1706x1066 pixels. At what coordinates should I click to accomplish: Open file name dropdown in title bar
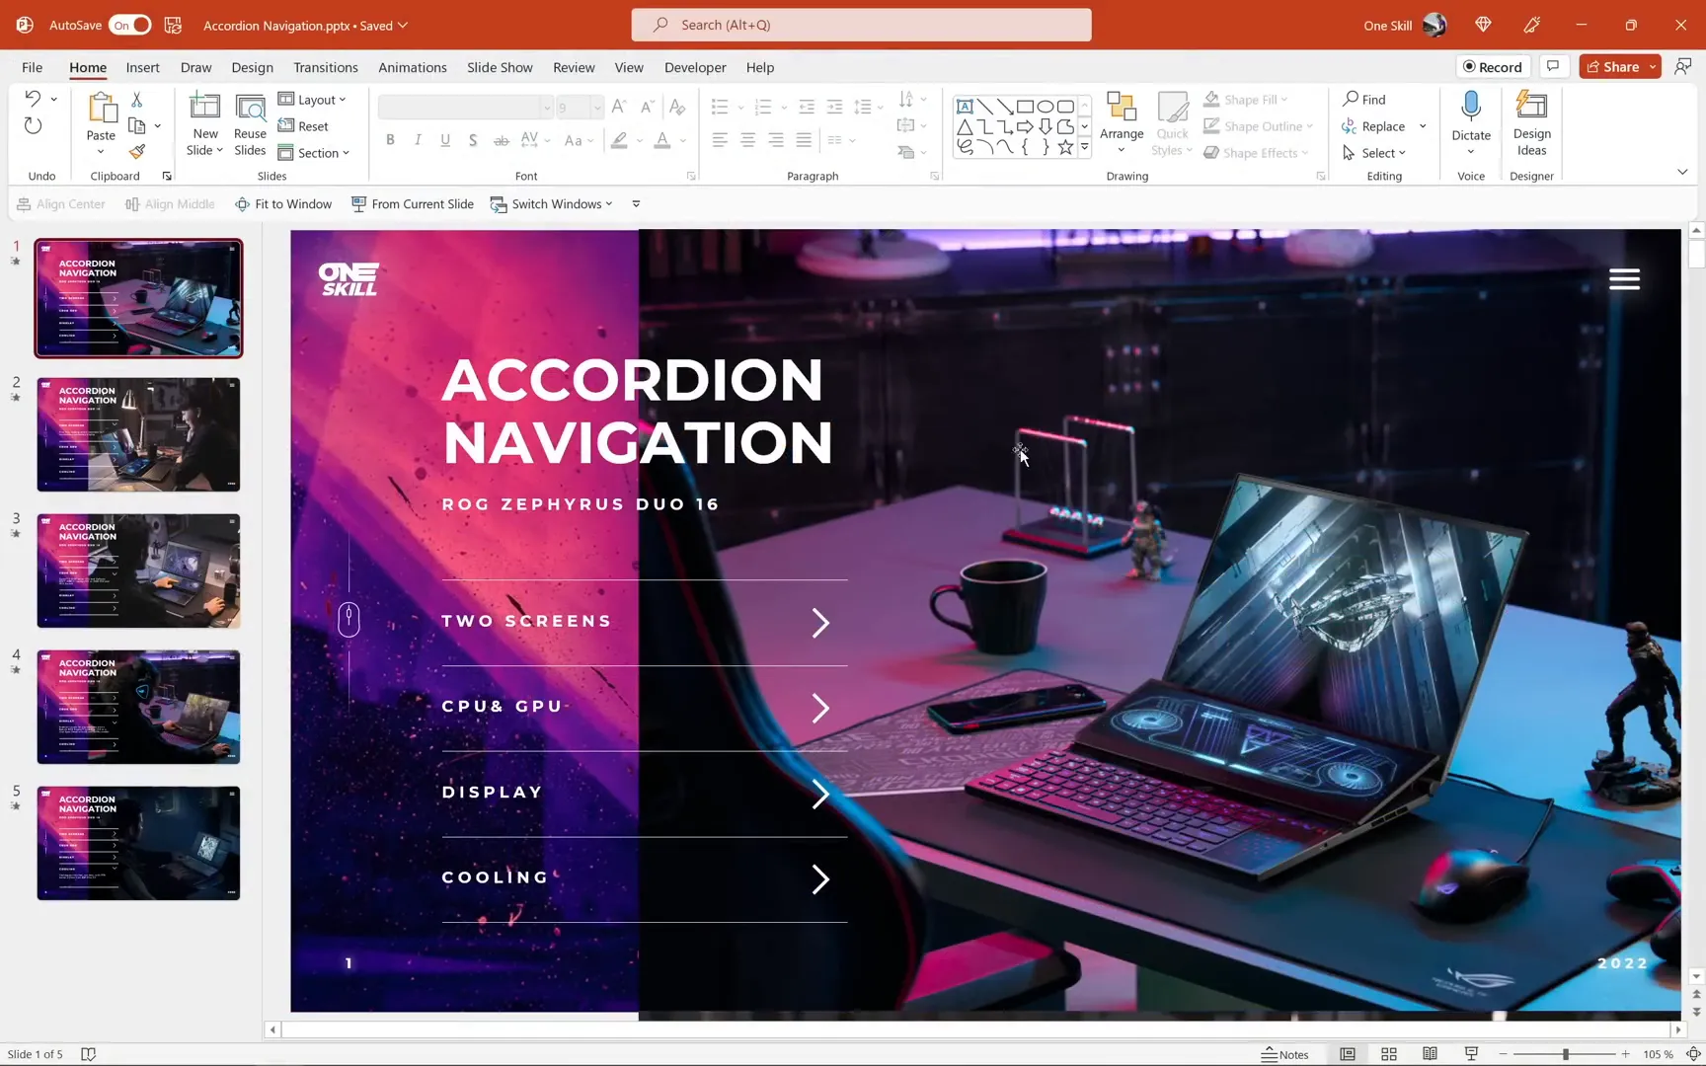[x=403, y=26]
